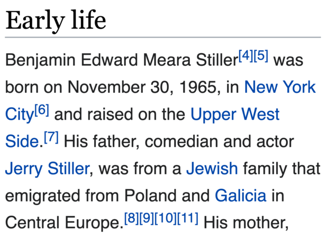Open citation reference [4]
Viewport: 327px width, 239px height.
click(246, 55)
